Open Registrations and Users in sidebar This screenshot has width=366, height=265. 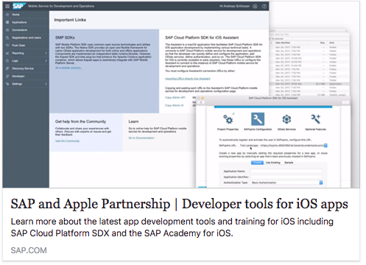click(26, 38)
